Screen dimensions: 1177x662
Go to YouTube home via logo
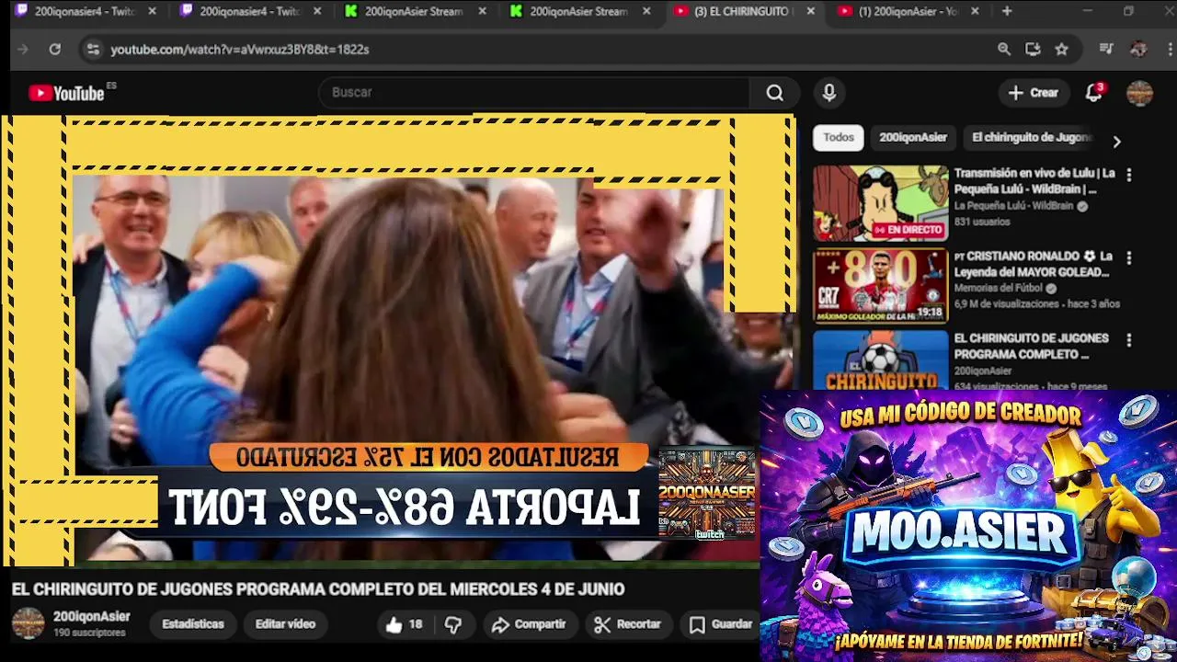click(x=67, y=93)
